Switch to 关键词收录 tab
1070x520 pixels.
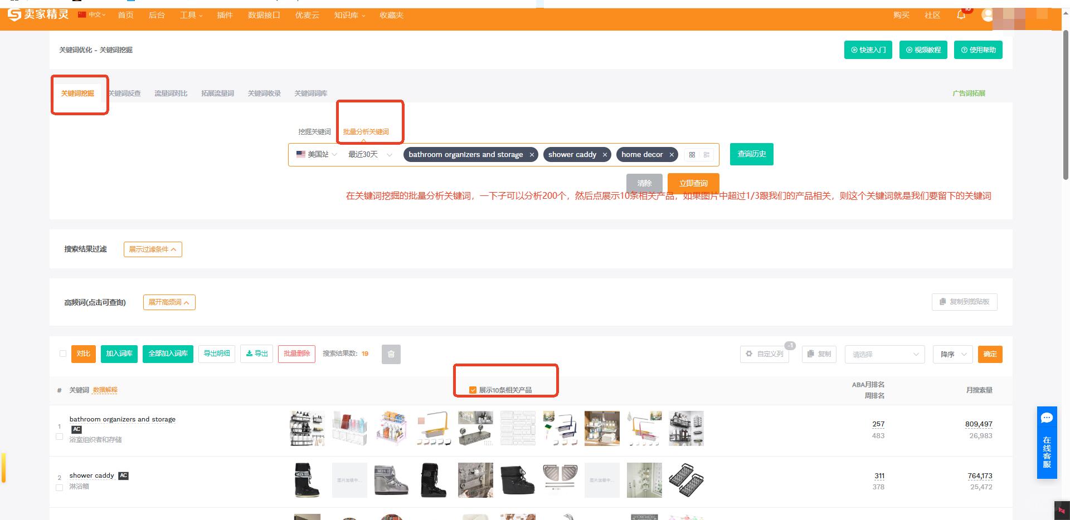pyautogui.click(x=264, y=94)
